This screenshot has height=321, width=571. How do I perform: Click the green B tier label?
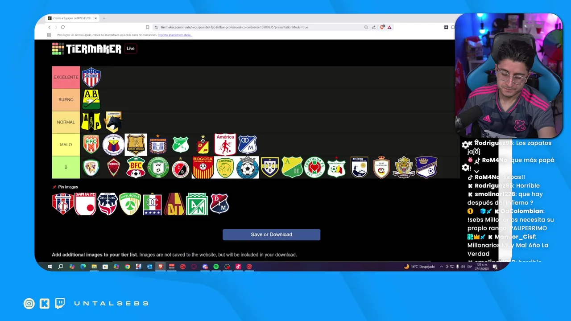pyautogui.click(x=66, y=167)
